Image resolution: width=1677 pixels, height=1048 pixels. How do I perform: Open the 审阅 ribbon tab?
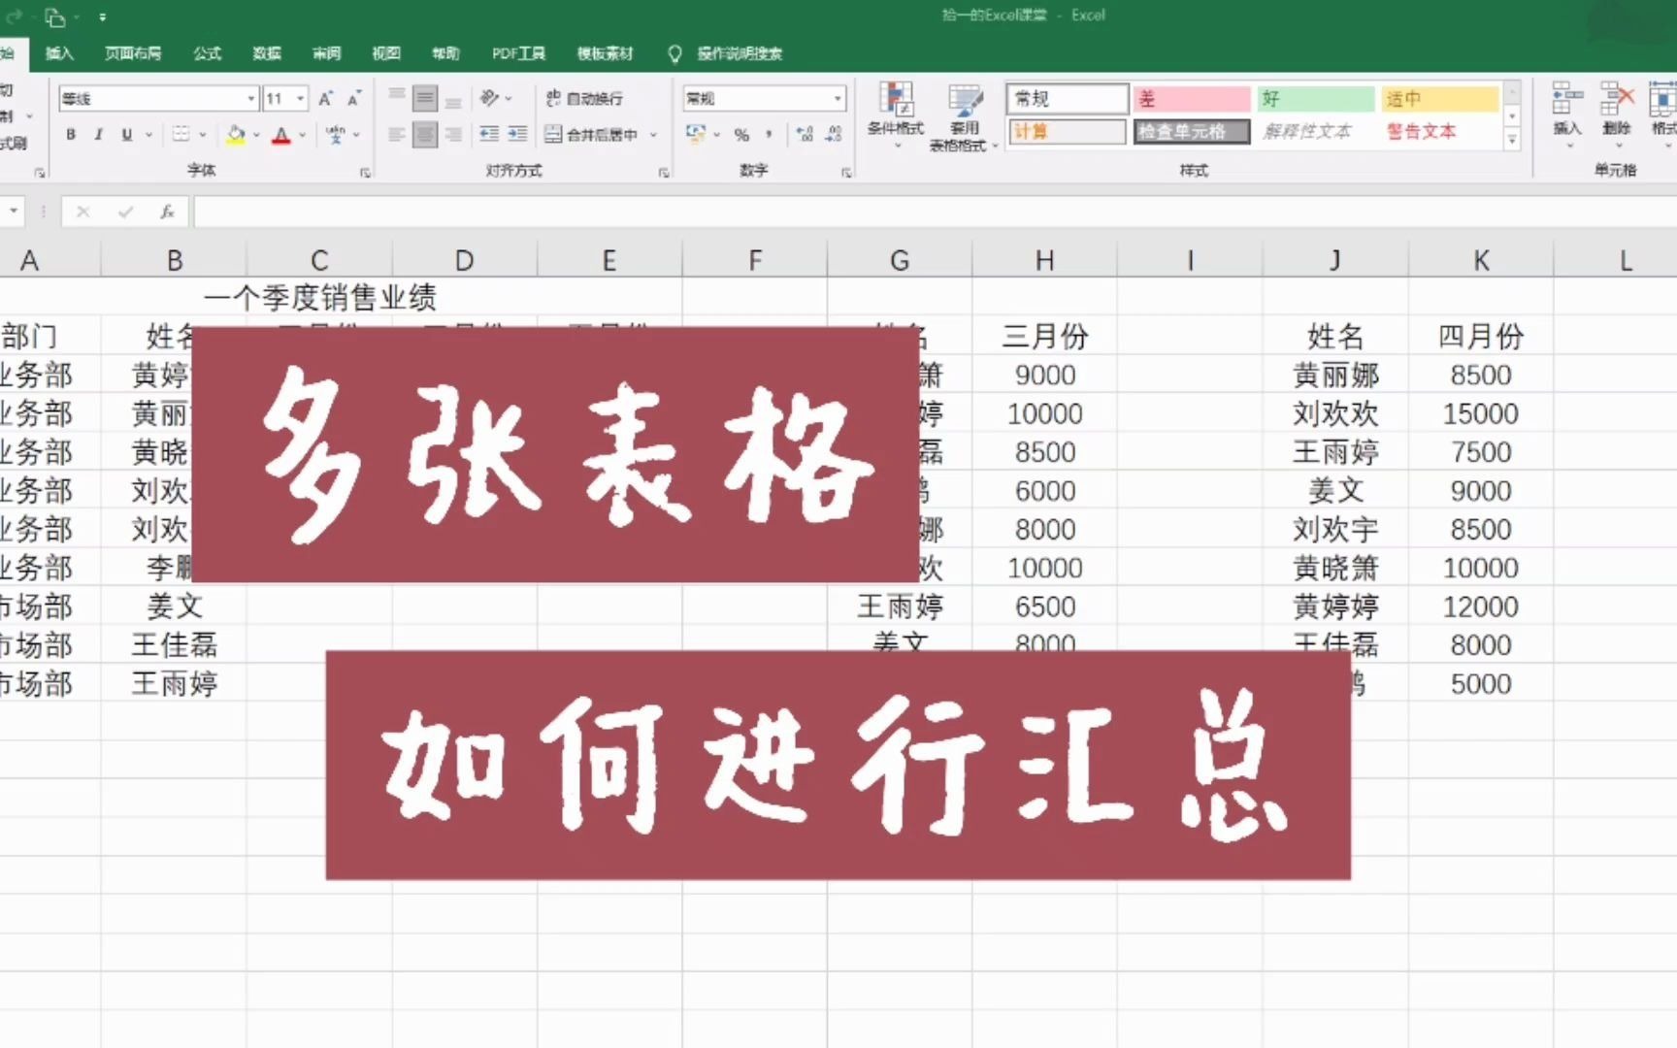326,53
